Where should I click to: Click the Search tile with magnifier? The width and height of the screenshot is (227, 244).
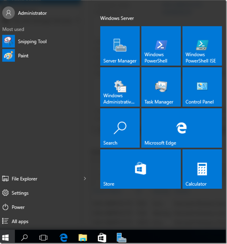click(x=120, y=128)
